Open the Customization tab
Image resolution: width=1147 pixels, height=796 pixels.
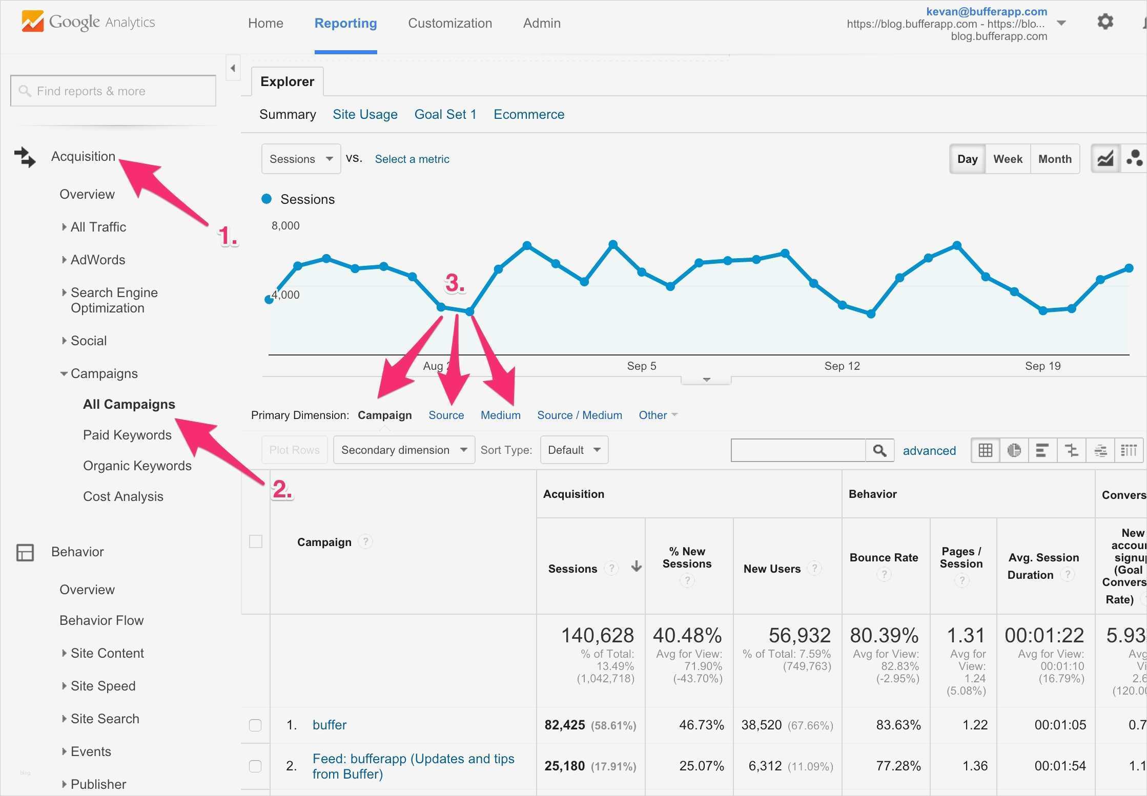[x=449, y=23]
